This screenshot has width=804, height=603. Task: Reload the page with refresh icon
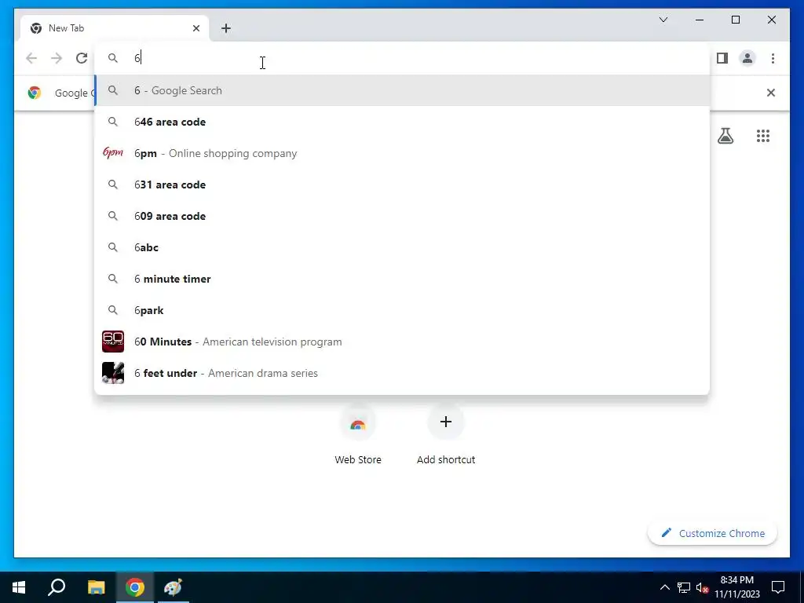point(82,58)
